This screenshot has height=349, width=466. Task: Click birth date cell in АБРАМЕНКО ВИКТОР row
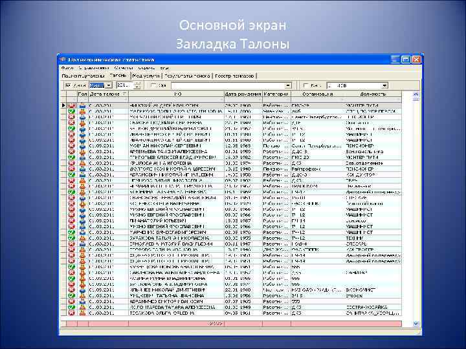(243, 302)
